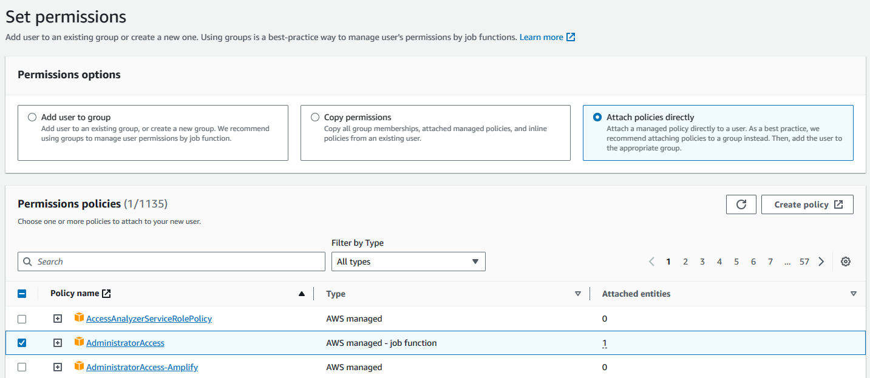Click next page arrow in pagination
870x378 pixels.
click(x=821, y=262)
